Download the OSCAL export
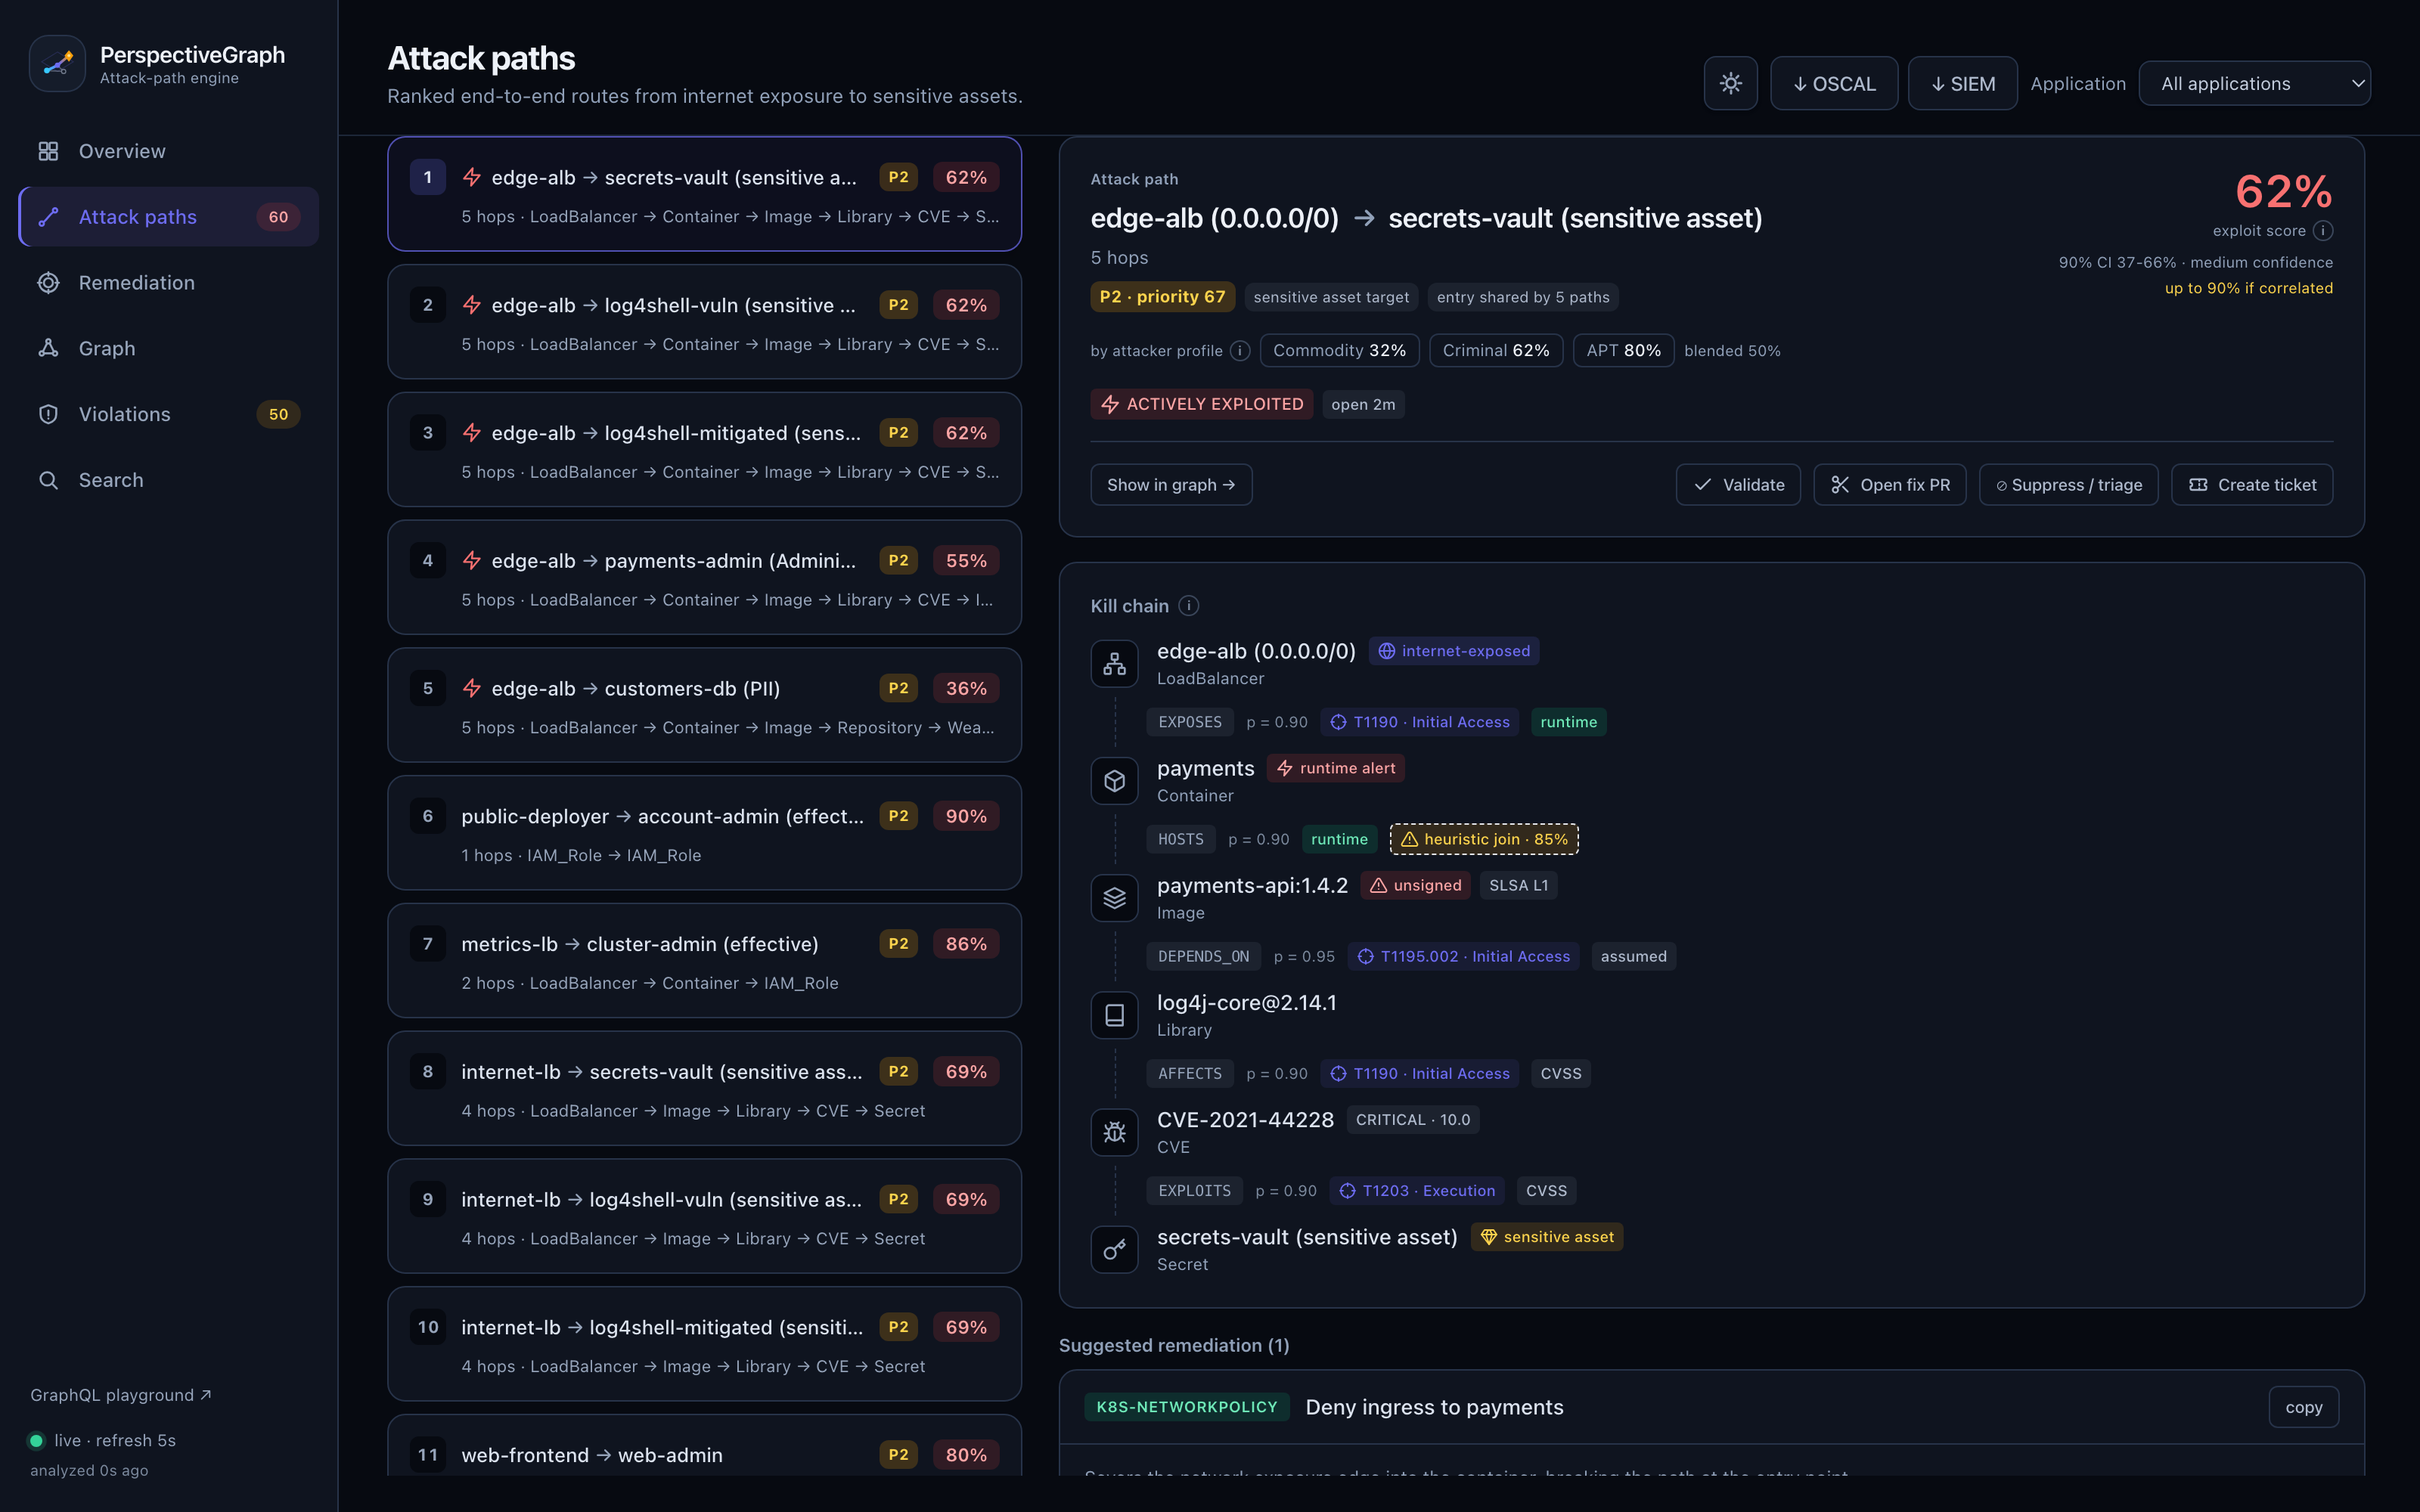The height and width of the screenshot is (1512, 2420). 1834,83
